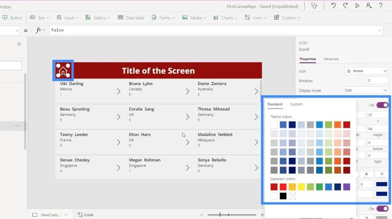Toggle the upper On switch

pos(382,105)
